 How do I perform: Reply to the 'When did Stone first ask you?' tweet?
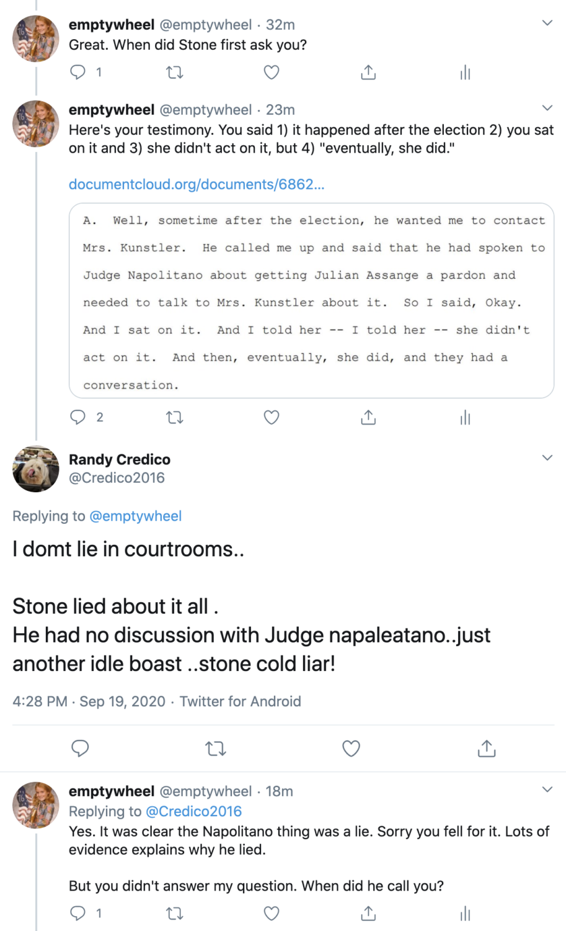78,73
